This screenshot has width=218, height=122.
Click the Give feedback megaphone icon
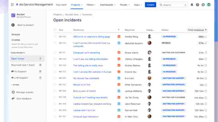tap(13, 99)
